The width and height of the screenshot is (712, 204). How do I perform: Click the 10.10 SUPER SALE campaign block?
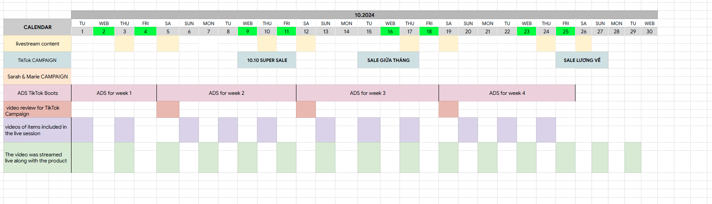[267, 60]
